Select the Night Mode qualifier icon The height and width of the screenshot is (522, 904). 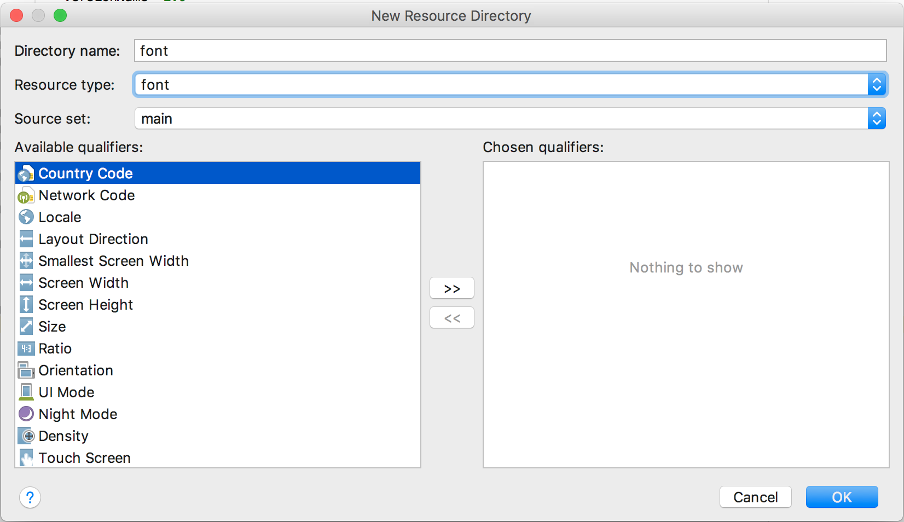[26, 414]
